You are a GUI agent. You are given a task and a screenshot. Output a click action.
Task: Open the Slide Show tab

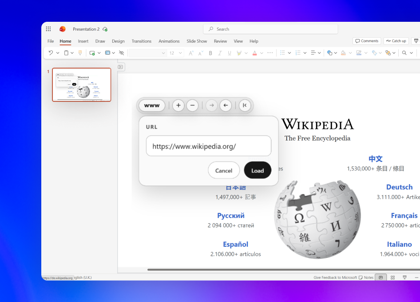coord(197,41)
